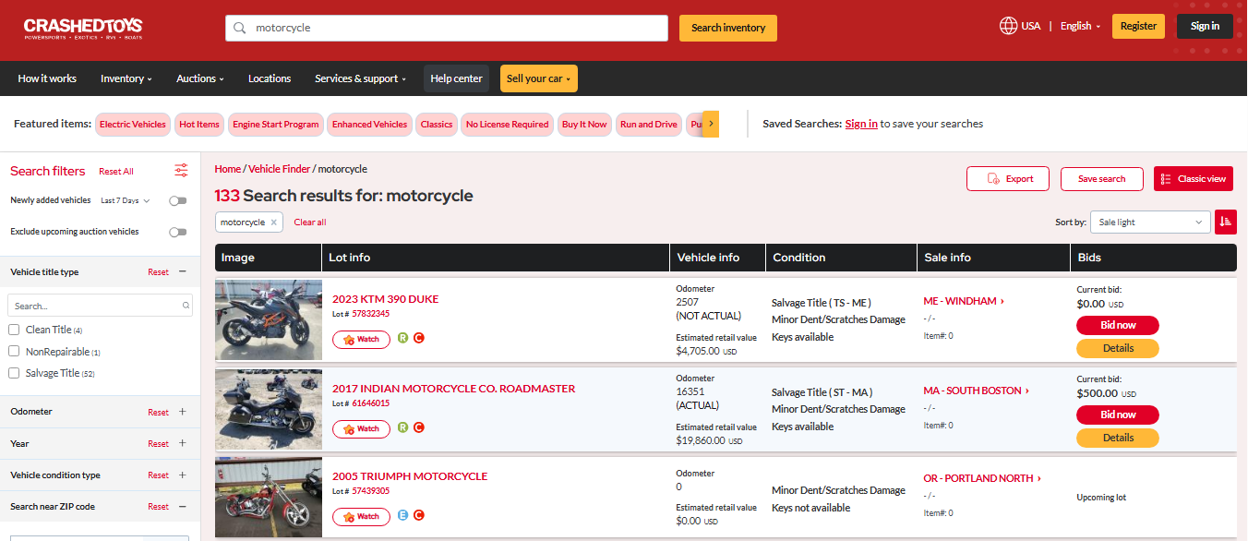Expand the Year filter section

pos(182,443)
